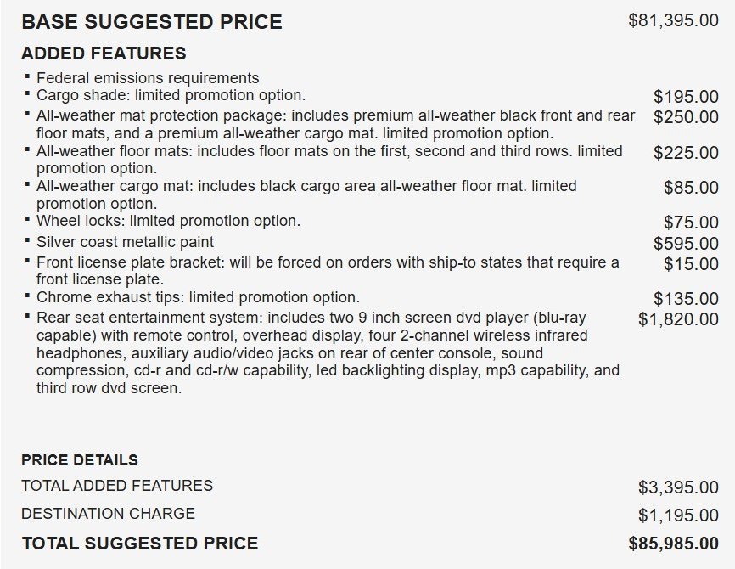Click the All-weather mat protection package text
Viewport: 735px width, 569px height.
point(335,124)
